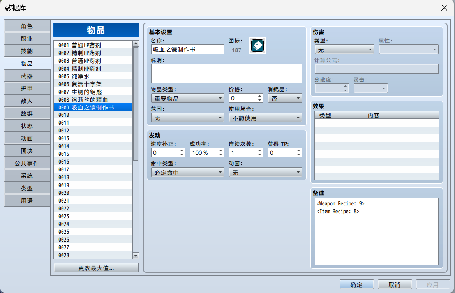Click the 类型 column header in 效果
The width and height of the screenshot is (455, 293).
tap(339, 115)
